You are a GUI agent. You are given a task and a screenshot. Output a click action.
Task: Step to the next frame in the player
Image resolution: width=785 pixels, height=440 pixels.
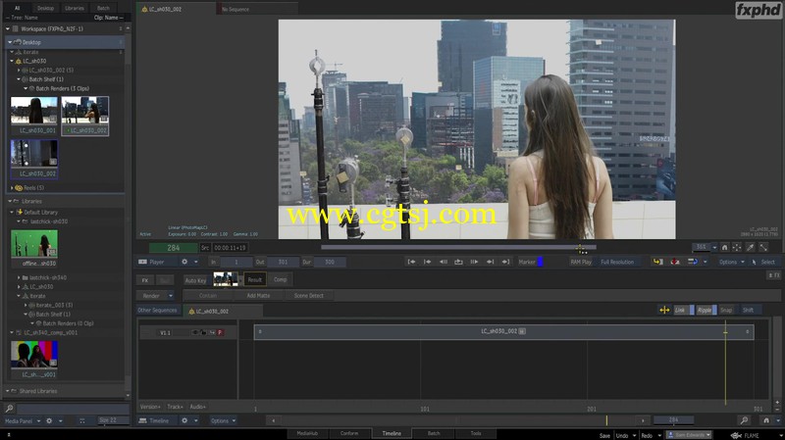click(490, 262)
